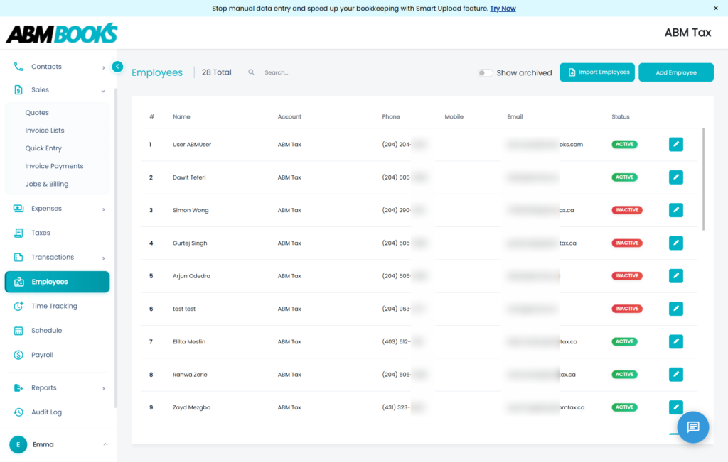728x462 pixels.
Task: Follow the Try Now link in banner
Action: pyautogui.click(x=503, y=9)
